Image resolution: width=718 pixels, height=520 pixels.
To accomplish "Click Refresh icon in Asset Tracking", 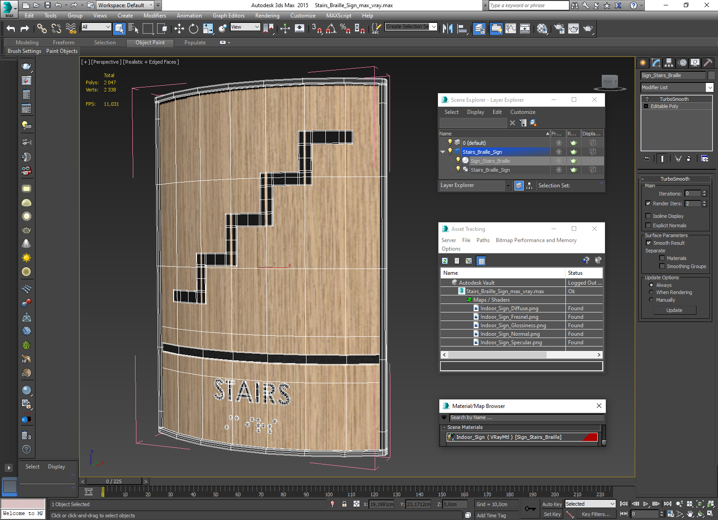I will [x=445, y=261].
